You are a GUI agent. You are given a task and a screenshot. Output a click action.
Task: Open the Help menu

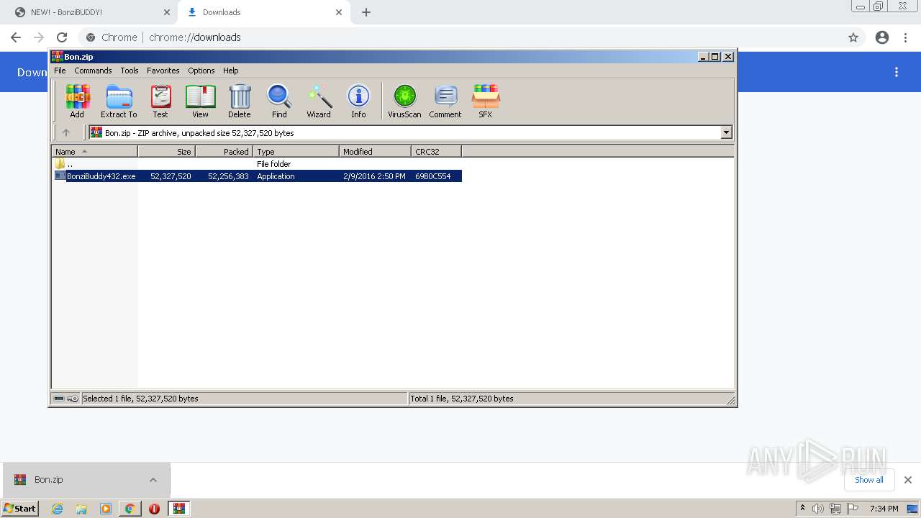[230, 71]
